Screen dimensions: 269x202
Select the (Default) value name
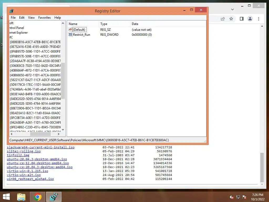click(x=79, y=29)
